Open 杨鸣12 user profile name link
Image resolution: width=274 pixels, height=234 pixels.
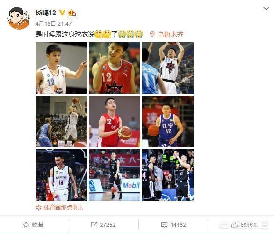46,13
